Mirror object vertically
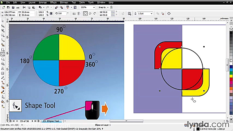The width and height of the screenshot is (233, 131). (79, 14)
